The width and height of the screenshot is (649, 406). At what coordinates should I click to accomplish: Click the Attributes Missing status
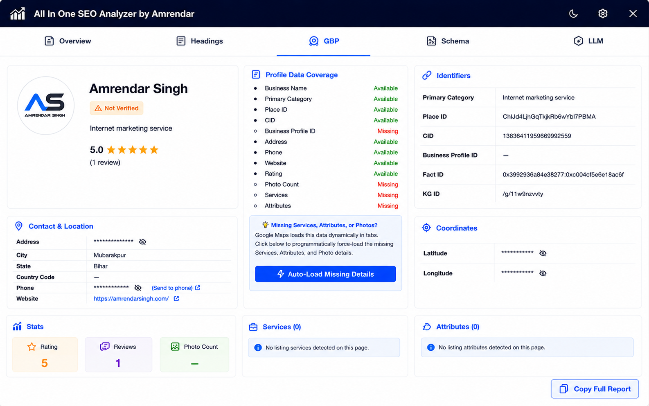388,206
